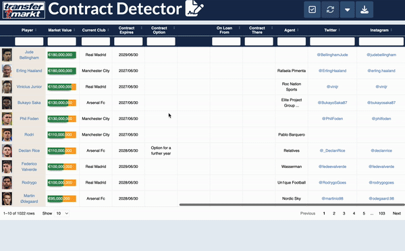Image resolution: width=405 pixels, height=251 pixels.
Task: Click the contract document pen icon
Action: point(194,9)
